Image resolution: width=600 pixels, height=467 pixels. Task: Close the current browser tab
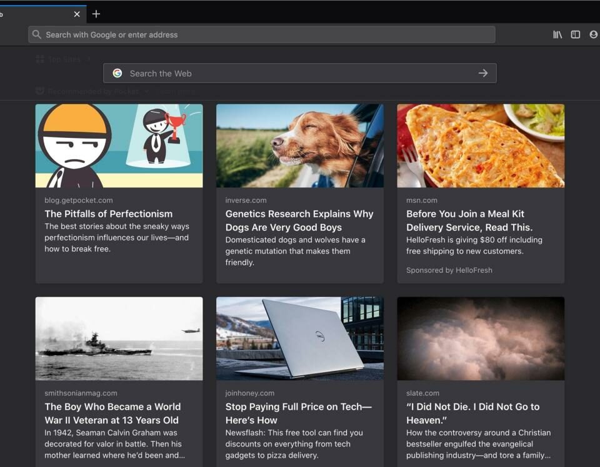(x=77, y=14)
